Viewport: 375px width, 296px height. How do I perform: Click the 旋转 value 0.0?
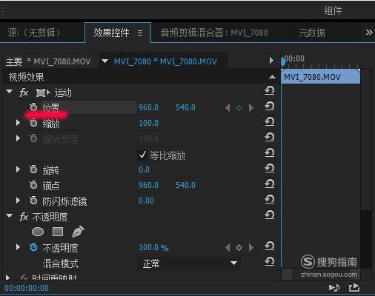(x=144, y=169)
